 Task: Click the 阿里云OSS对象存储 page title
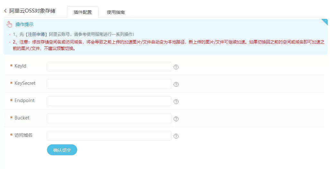coord(32,11)
